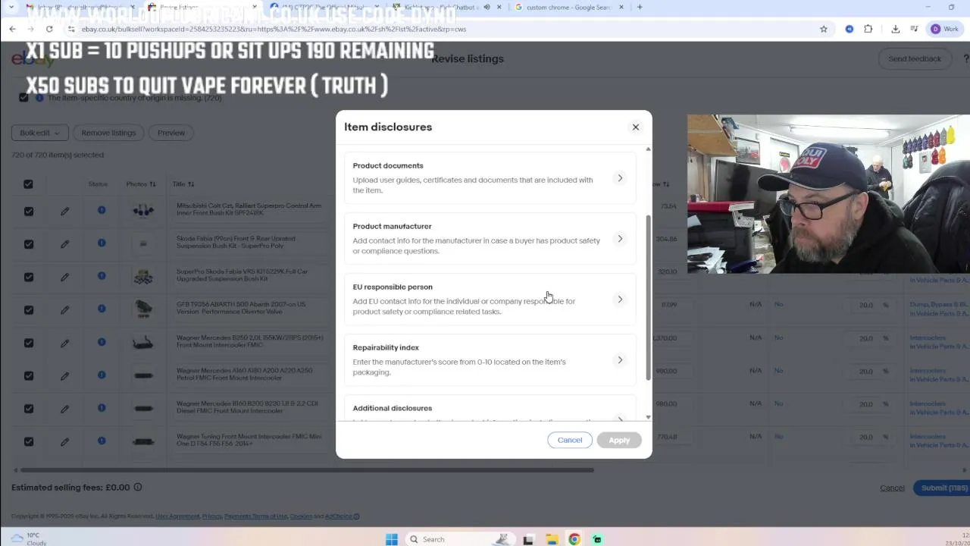The image size is (970, 546).
Task: Open the Bulk edit dropdown
Action: coord(40,133)
